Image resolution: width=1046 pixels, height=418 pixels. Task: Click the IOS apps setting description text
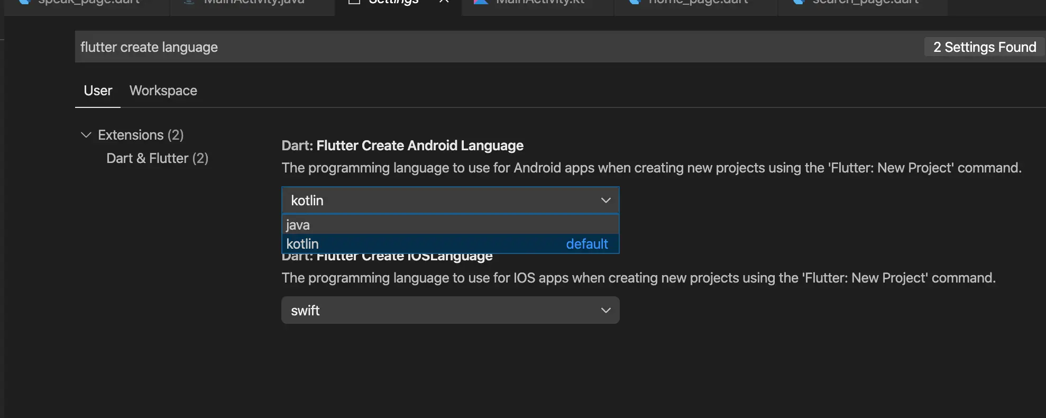[638, 278]
